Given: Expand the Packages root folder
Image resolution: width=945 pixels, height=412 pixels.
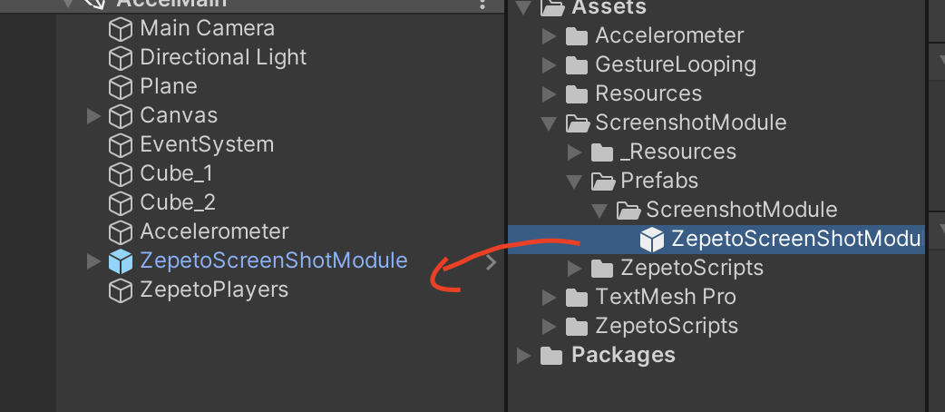Looking at the screenshot, I should coord(524,356).
